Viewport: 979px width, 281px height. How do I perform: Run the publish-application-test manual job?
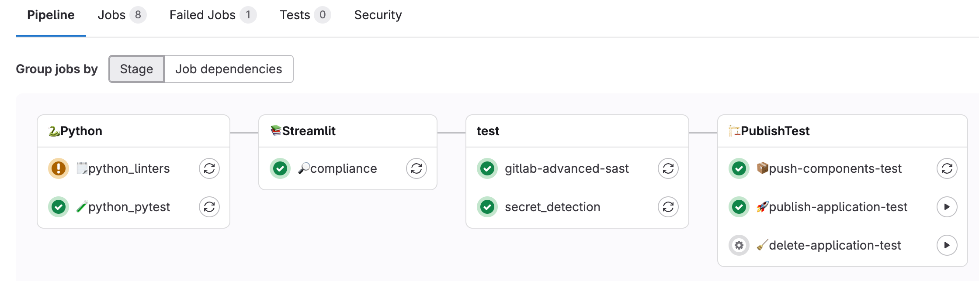(947, 207)
